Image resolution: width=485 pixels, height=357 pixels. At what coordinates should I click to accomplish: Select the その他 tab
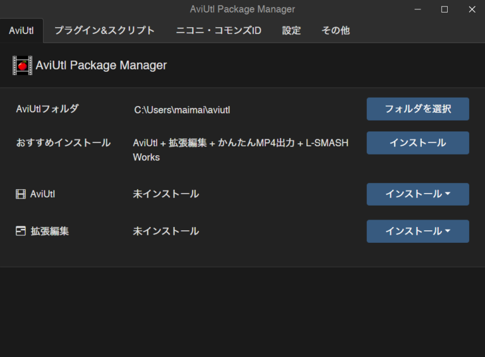(x=335, y=30)
